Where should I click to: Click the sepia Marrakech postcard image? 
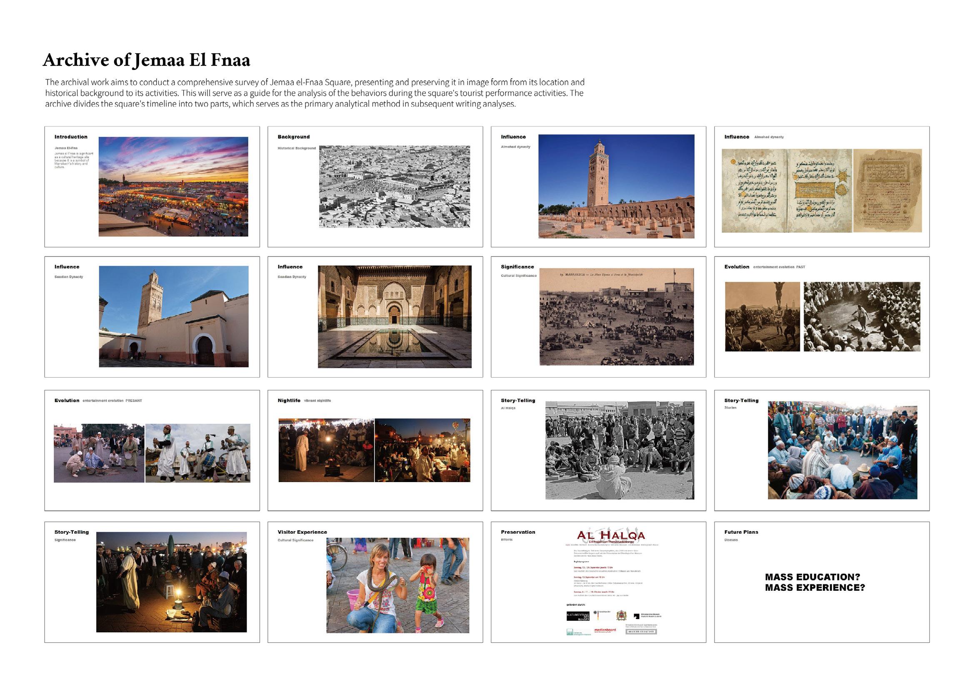click(x=616, y=316)
